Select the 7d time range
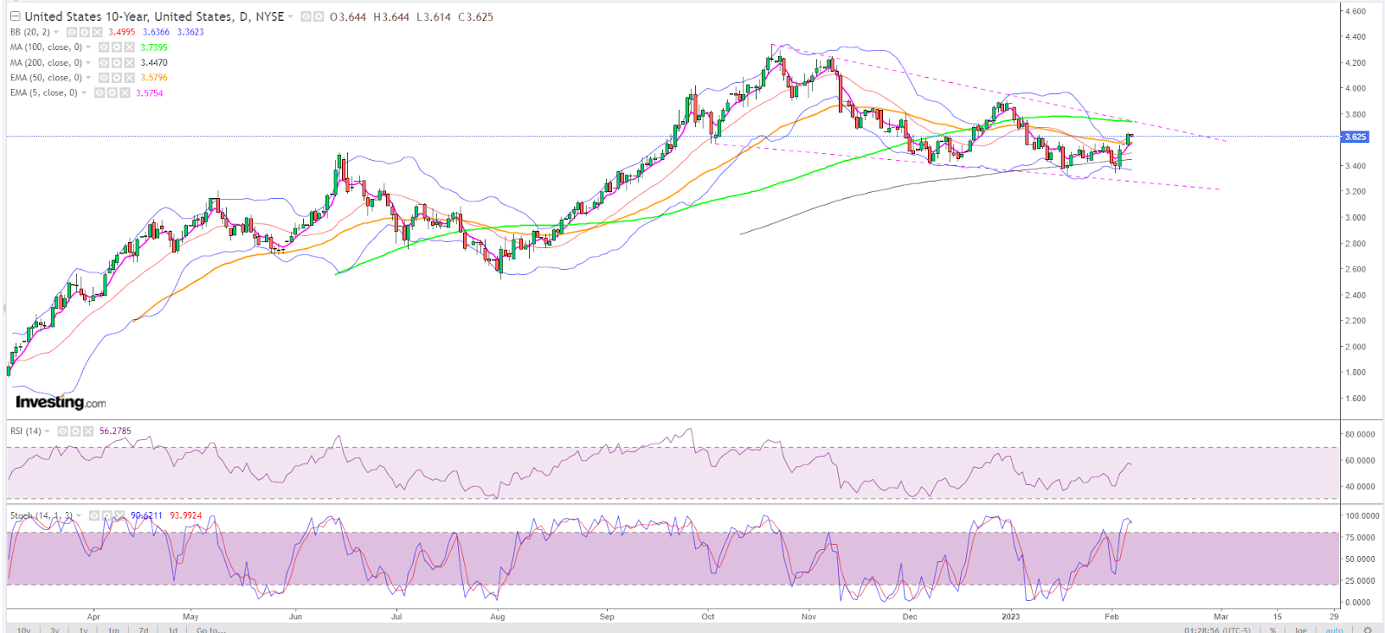1385x633 pixels. click(144, 630)
